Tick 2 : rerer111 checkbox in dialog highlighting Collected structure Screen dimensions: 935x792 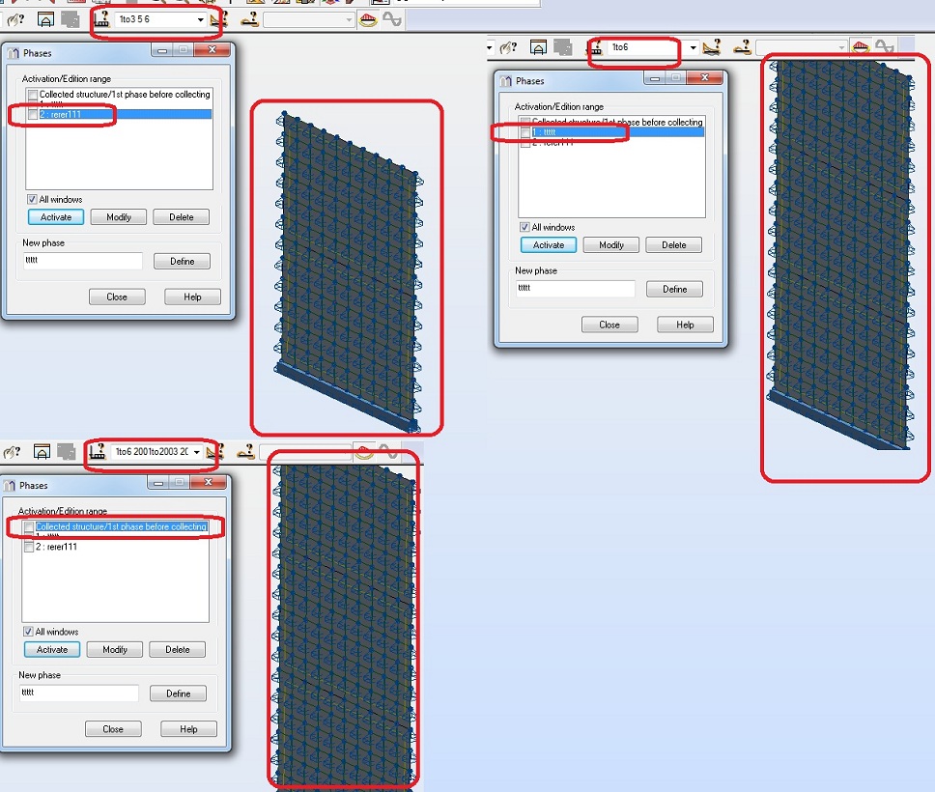(x=29, y=547)
